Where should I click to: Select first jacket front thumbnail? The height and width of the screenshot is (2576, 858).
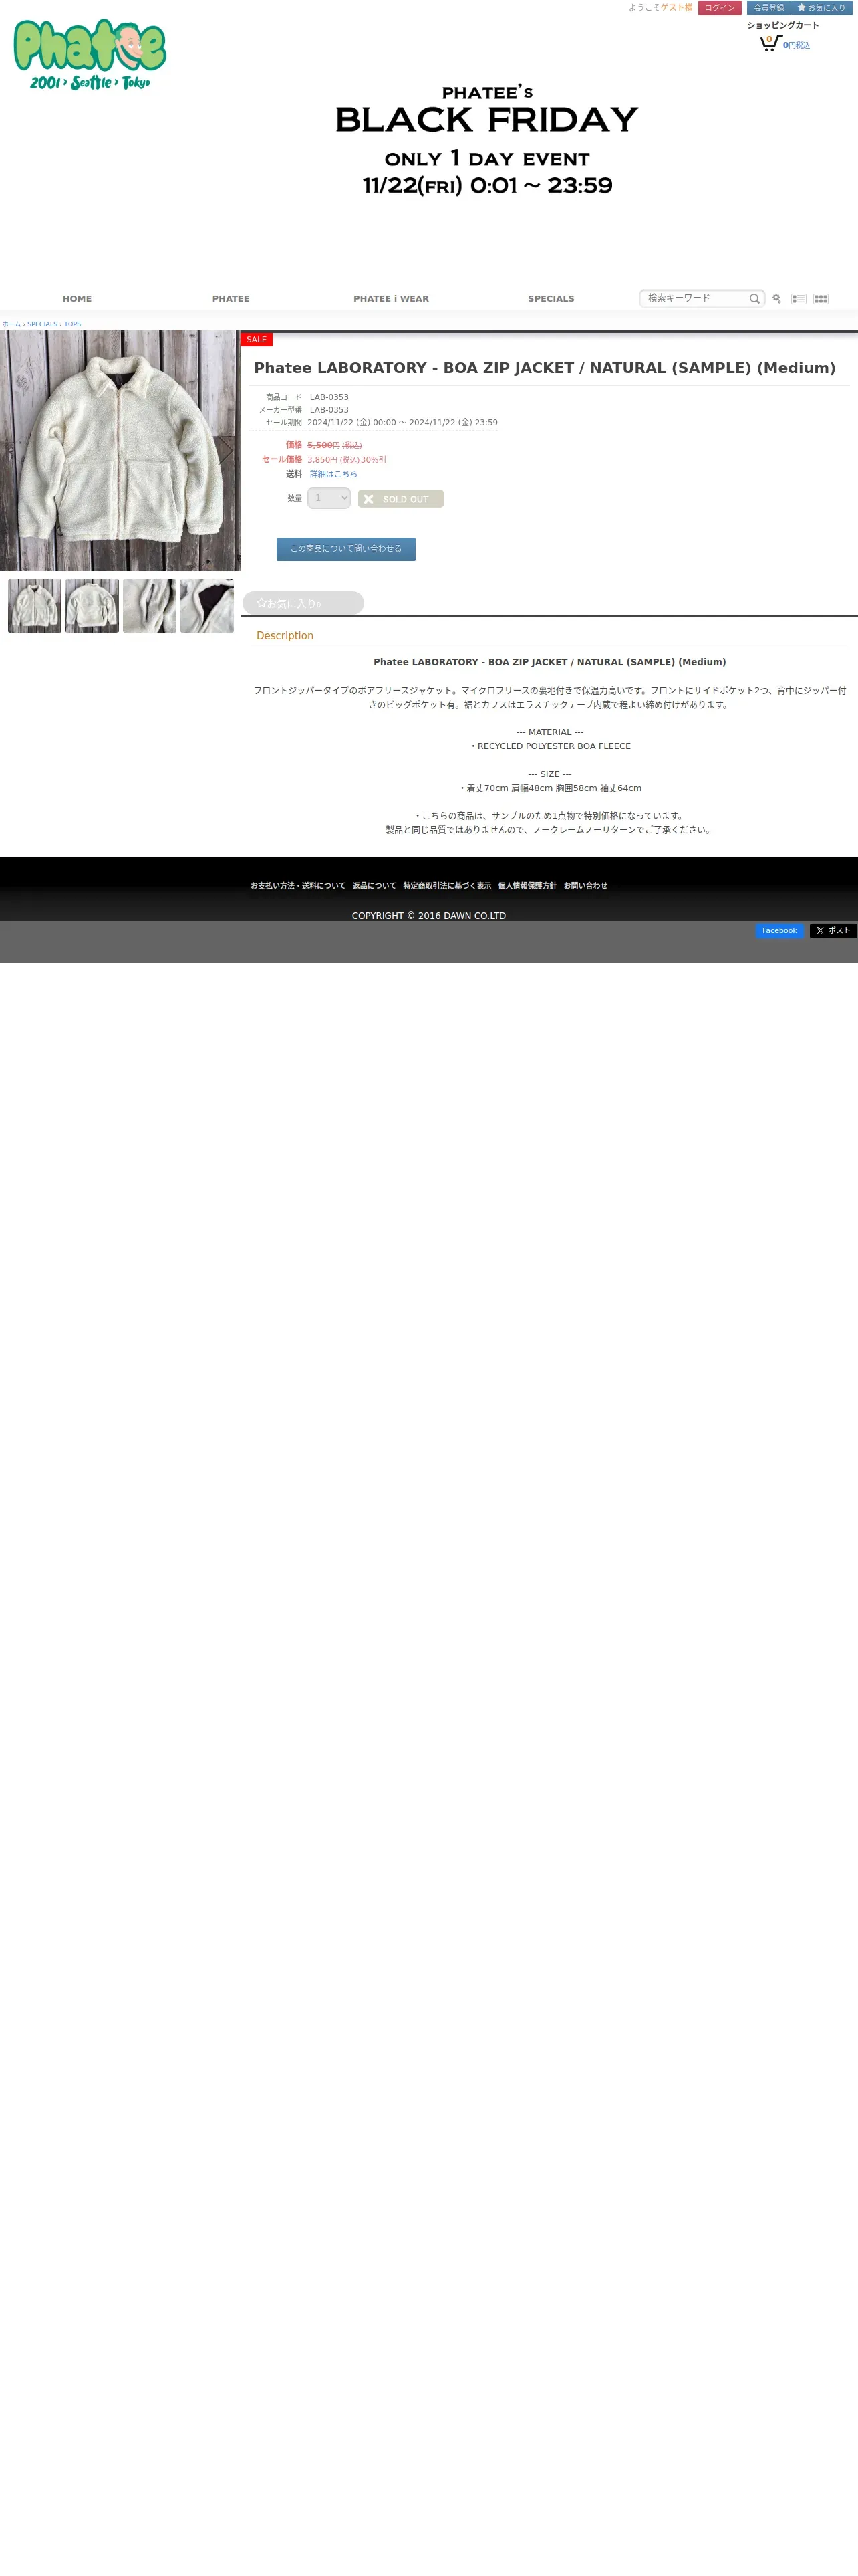coord(35,606)
